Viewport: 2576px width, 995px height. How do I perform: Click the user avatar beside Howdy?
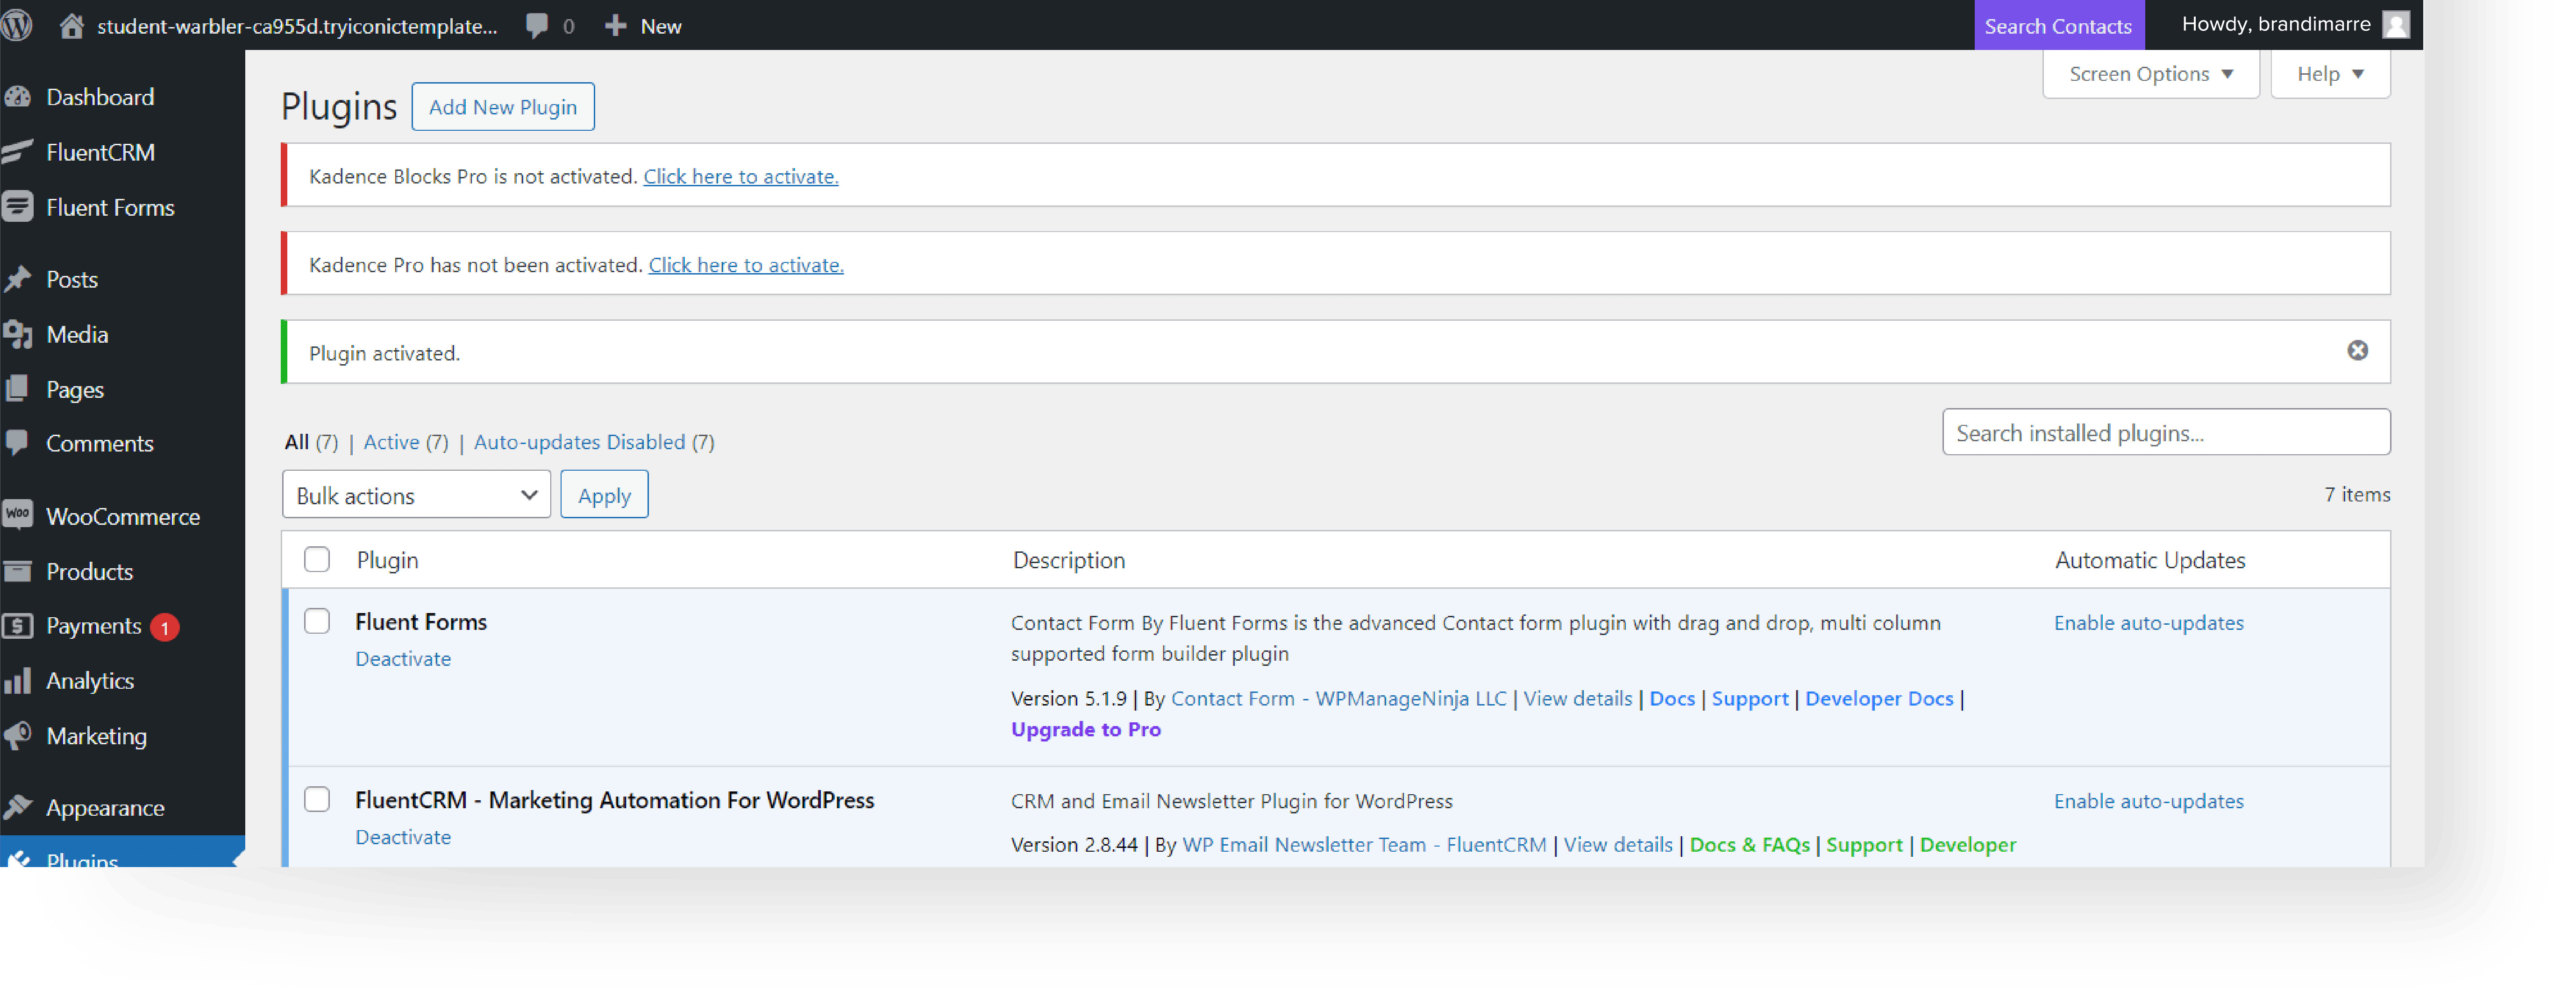coord(2395,25)
